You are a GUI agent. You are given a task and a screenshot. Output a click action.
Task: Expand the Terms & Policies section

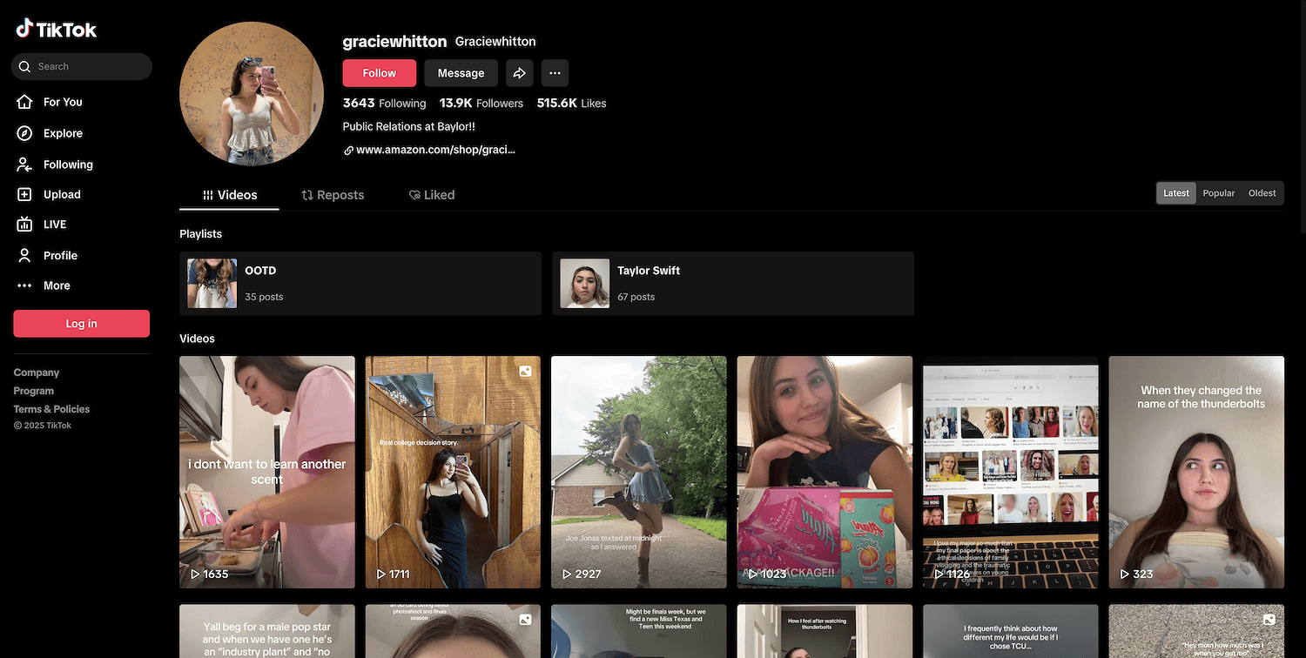coord(51,409)
